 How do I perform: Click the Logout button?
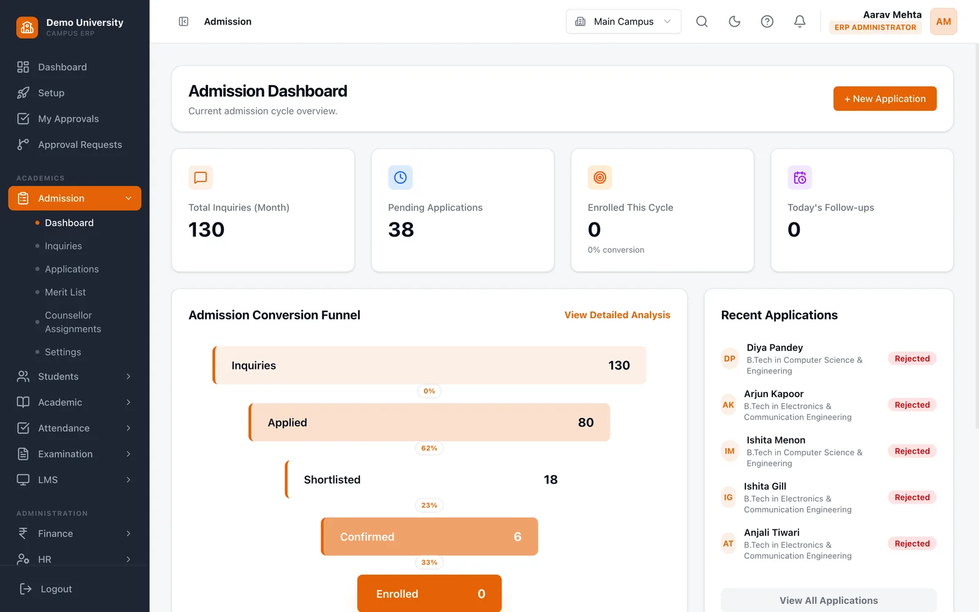(47, 589)
